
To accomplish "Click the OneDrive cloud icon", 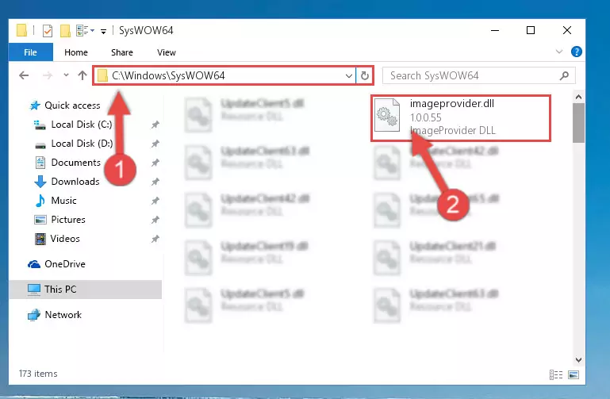I will pos(34,264).
